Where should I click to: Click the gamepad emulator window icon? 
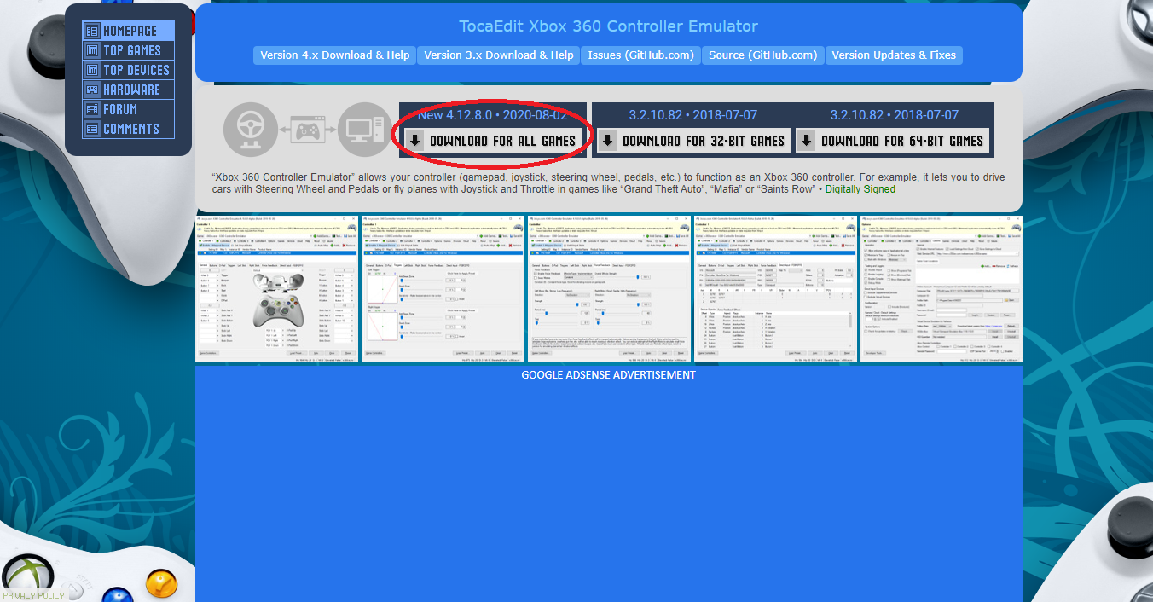point(307,130)
